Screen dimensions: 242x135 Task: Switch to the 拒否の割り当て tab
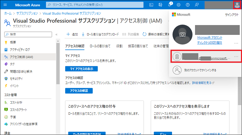(138, 46)
